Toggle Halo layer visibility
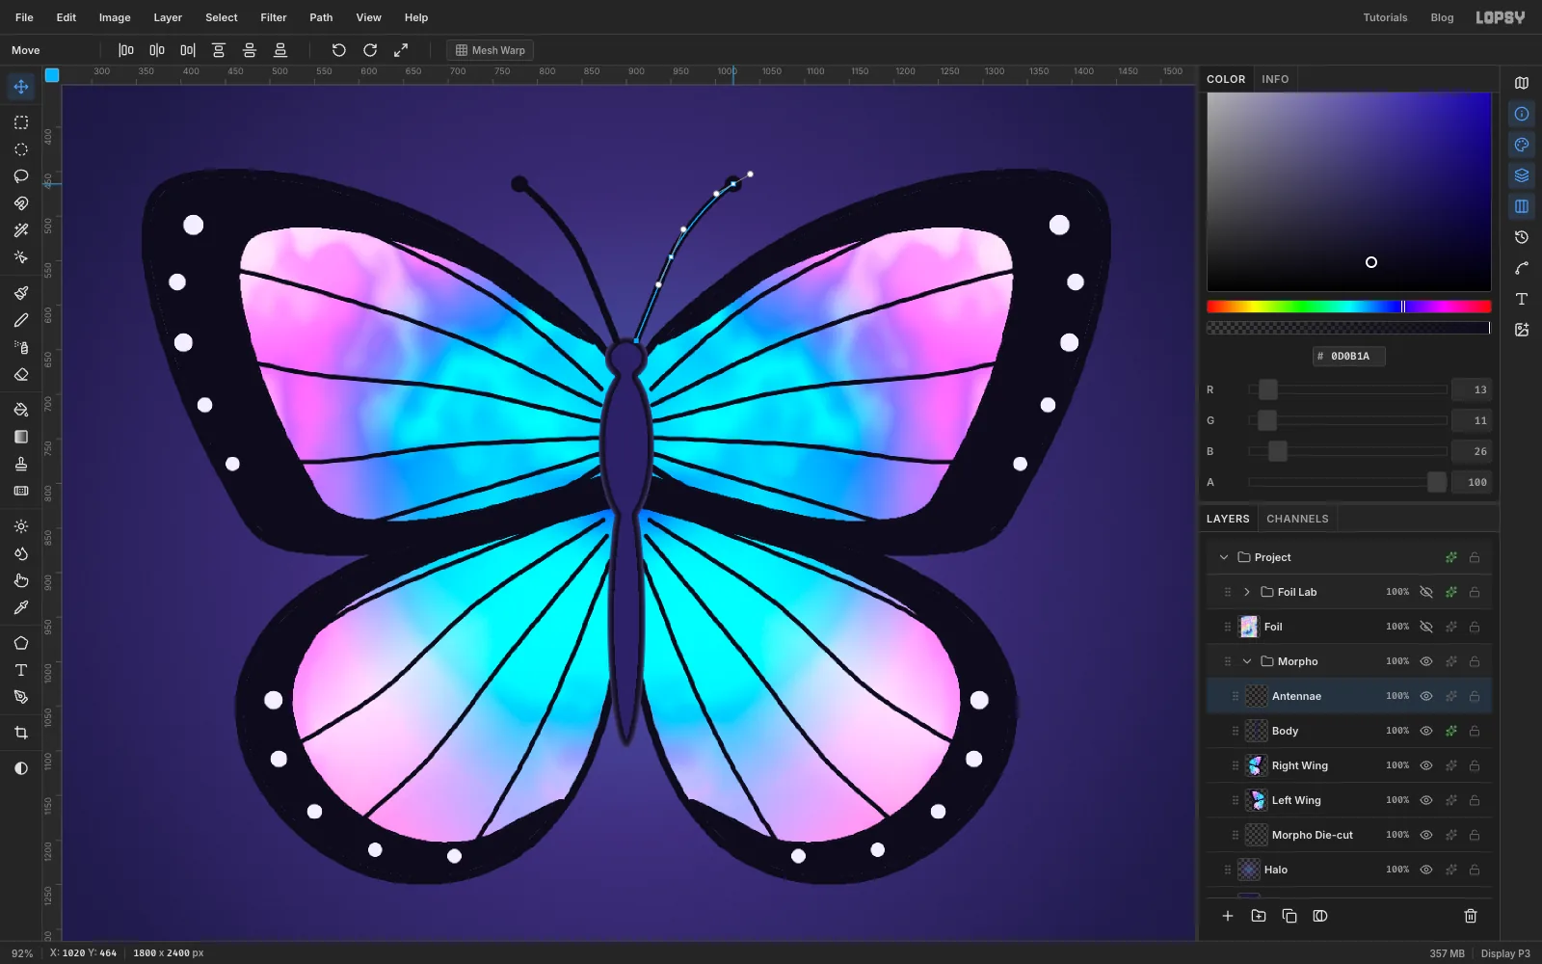1542x964 pixels. click(1426, 870)
